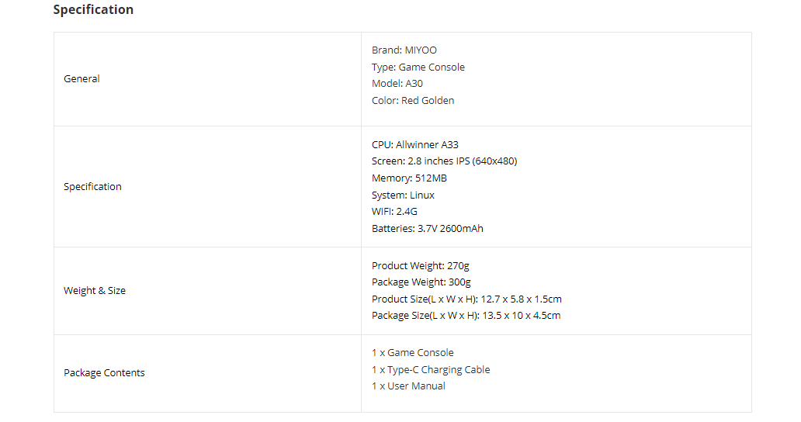The image size is (801, 422).
Task: Select the Specification row label
Action: tap(92, 187)
